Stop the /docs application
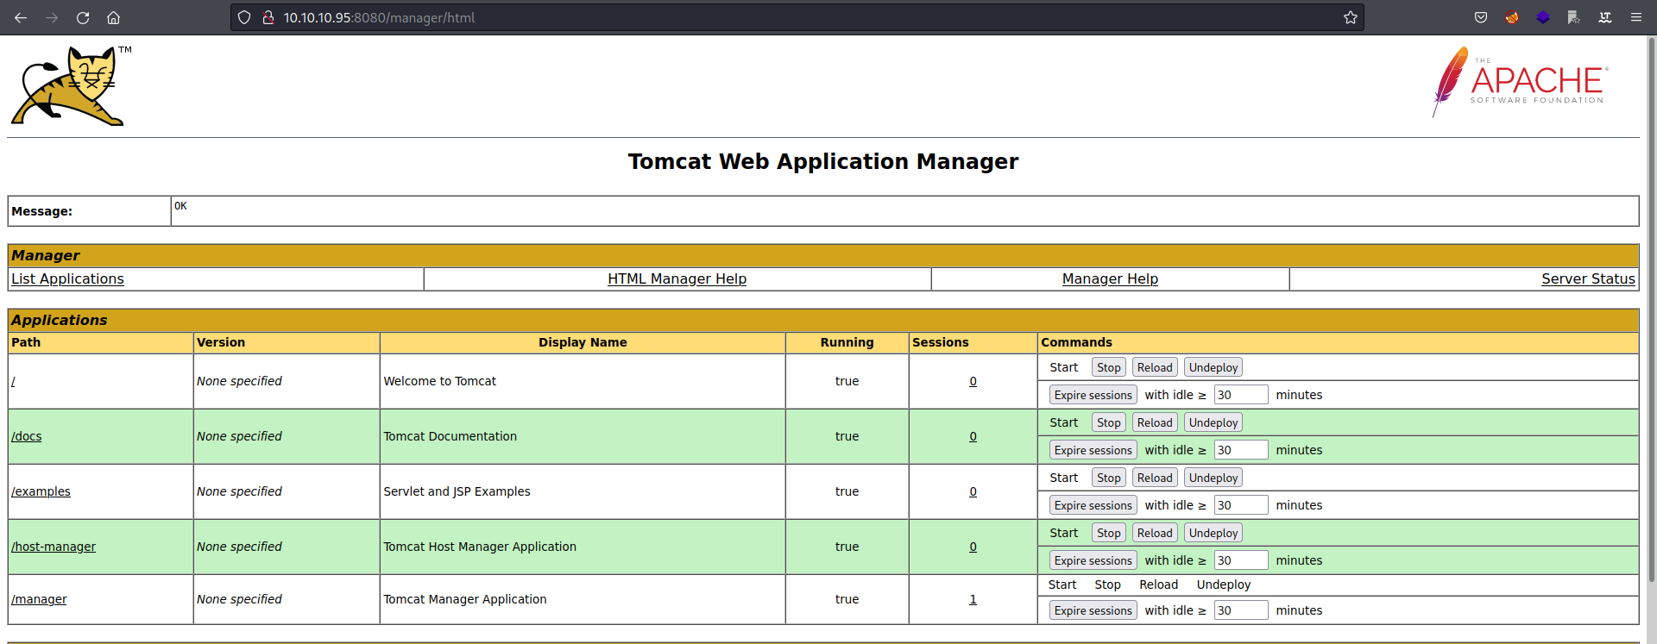Viewport: 1657px width, 644px height. [x=1108, y=422]
